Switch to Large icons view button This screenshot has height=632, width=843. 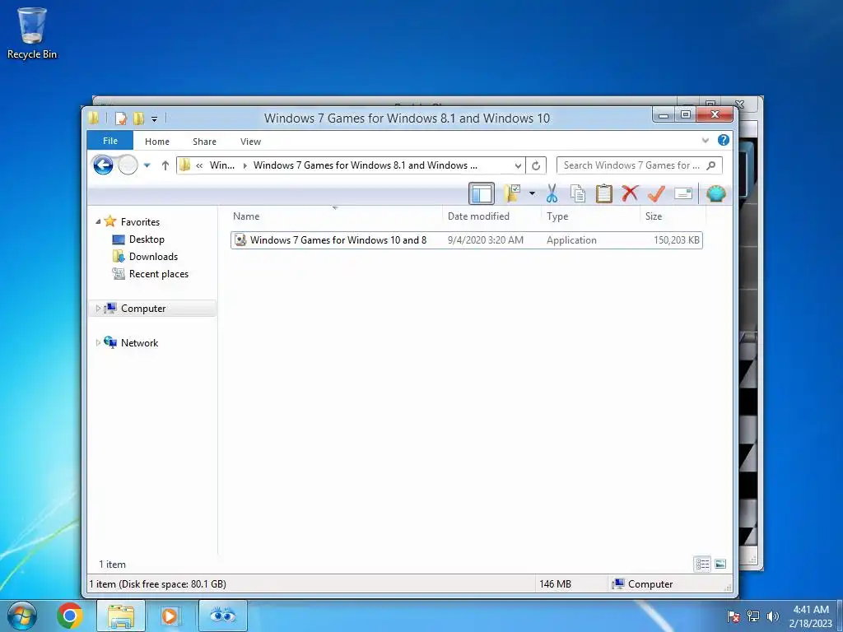(x=720, y=564)
